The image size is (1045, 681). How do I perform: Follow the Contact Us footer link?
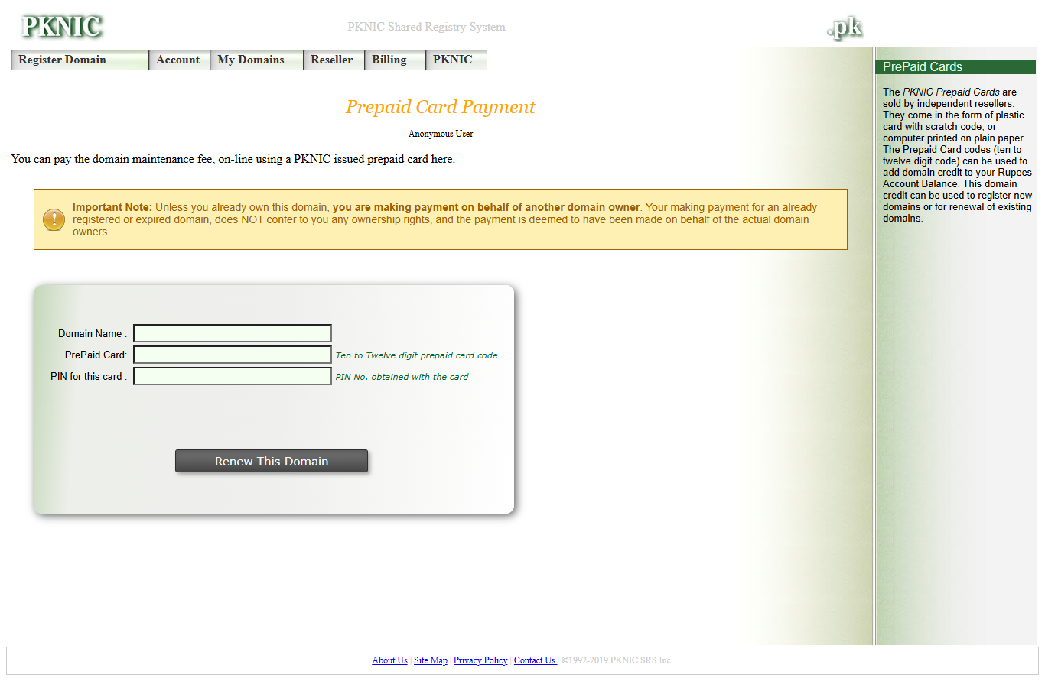(535, 660)
